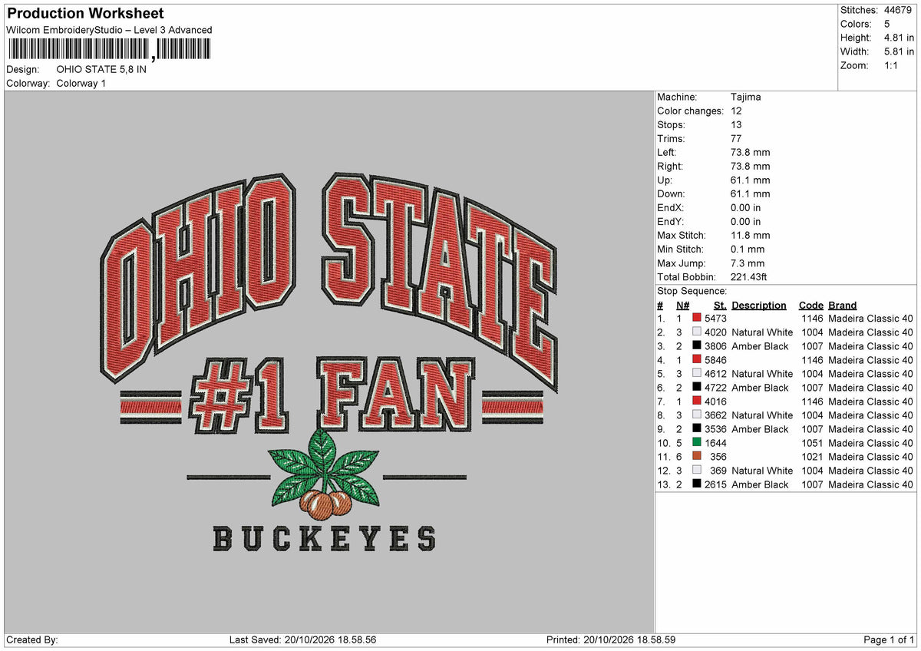Click the Down value '61.1 mm'

point(751,194)
